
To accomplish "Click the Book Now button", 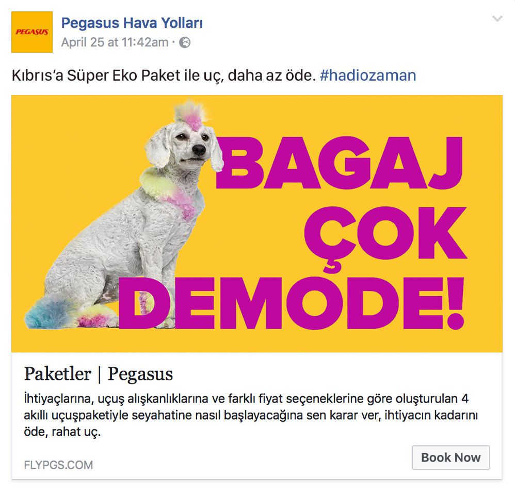I will point(451,457).
